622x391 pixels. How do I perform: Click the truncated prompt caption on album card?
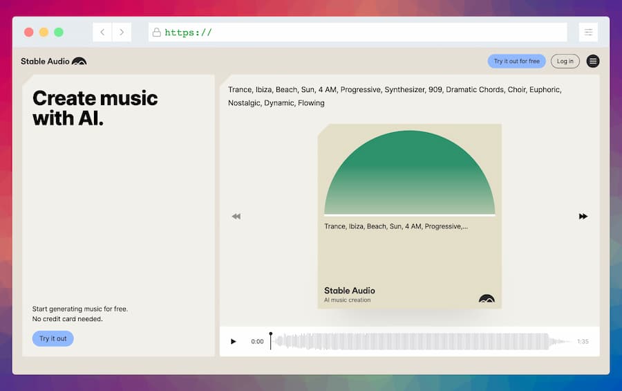396,226
